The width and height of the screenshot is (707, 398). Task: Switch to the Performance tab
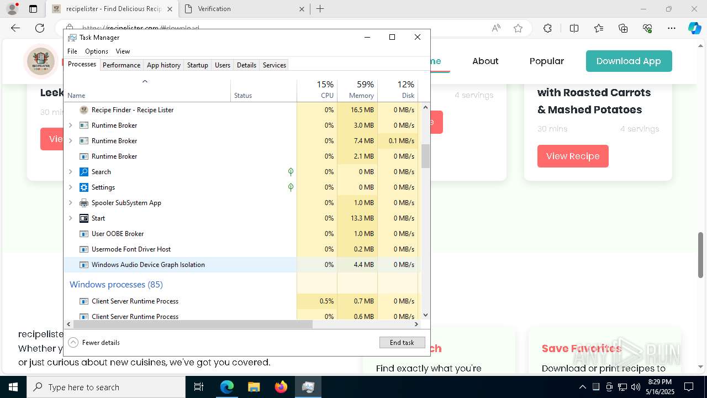coord(122,65)
